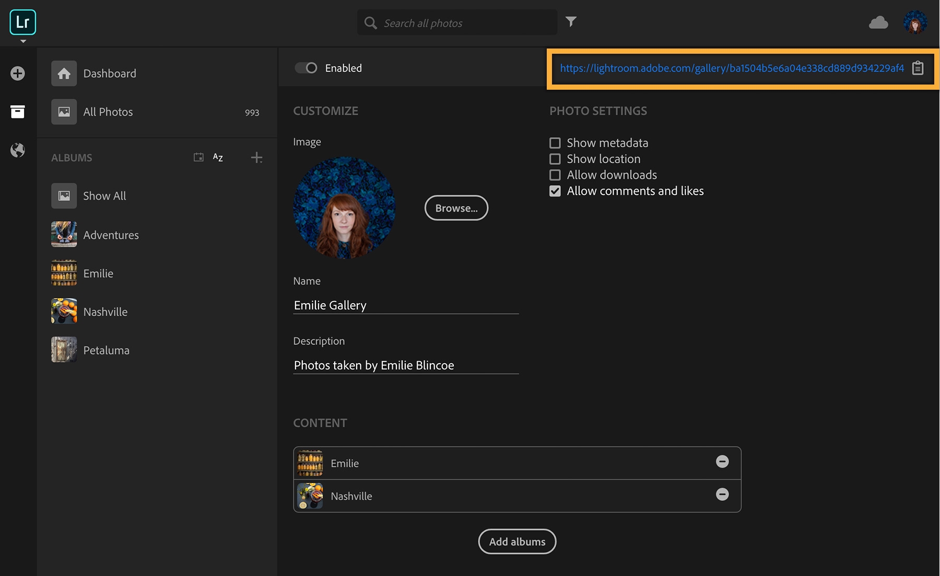Viewport: 940px width, 576px height.
Task: Check the cloud sync status
Action: [x=879, y=22]
